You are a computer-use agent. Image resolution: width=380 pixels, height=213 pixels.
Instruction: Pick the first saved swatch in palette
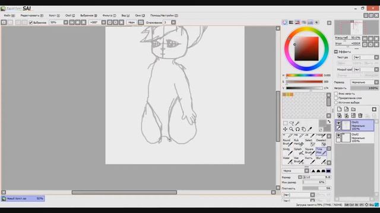[284, 95]
